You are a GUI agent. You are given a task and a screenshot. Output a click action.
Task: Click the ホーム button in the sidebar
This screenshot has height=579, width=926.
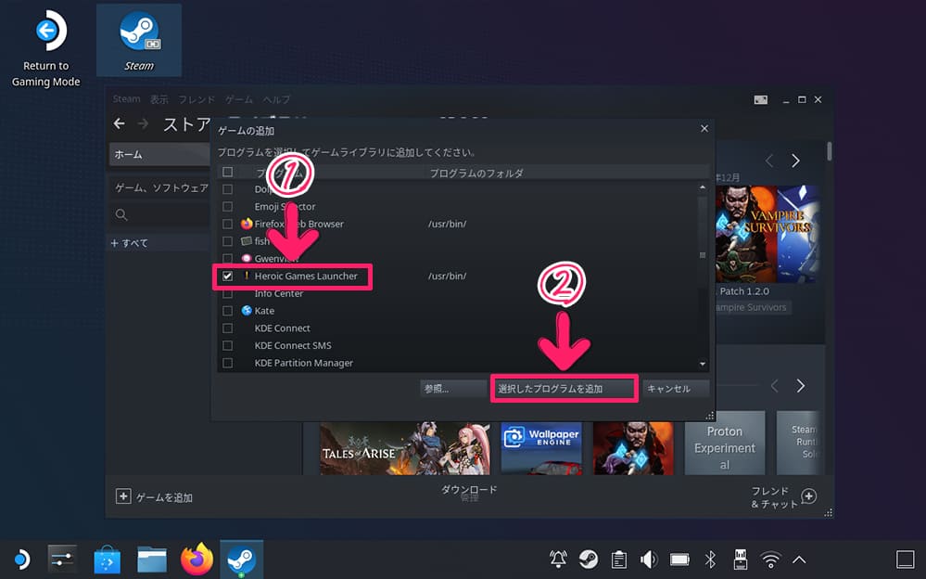(159, 154)
